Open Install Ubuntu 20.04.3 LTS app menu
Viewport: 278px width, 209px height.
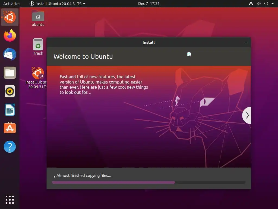point(58,4)
